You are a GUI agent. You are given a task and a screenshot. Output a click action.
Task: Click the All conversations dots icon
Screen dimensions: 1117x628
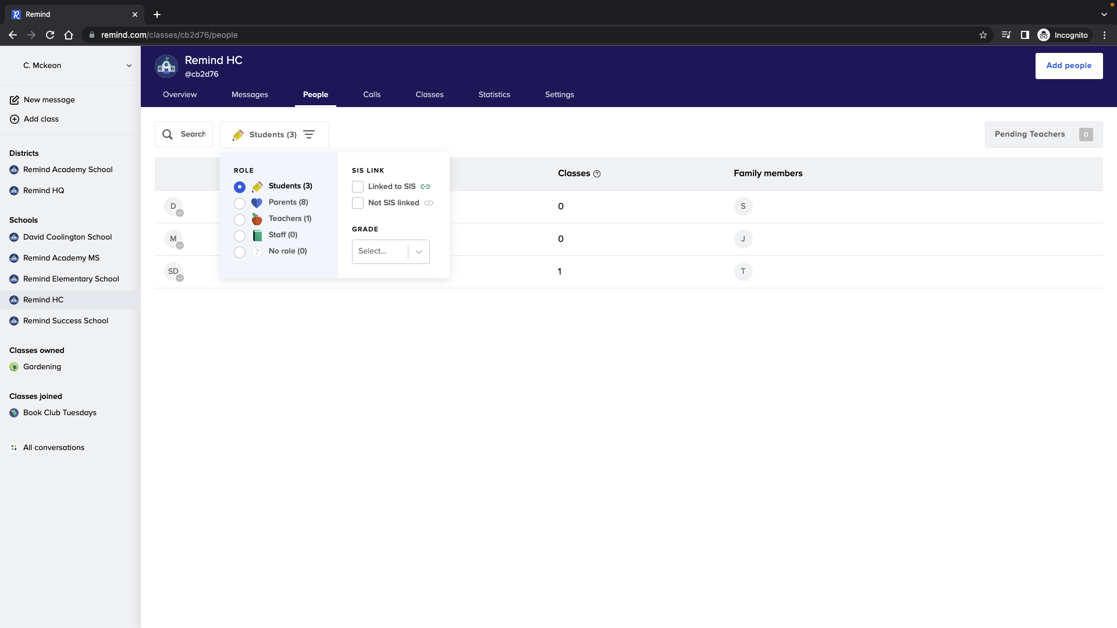[14, 448]
